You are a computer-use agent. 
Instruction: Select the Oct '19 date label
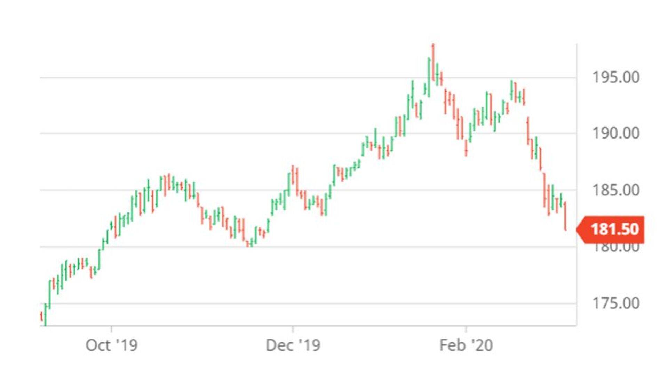(x=111, y=345)
